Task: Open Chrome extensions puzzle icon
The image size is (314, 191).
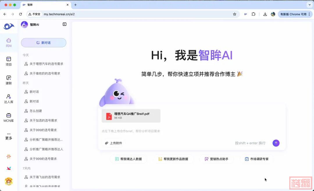Action: point(254,14)
